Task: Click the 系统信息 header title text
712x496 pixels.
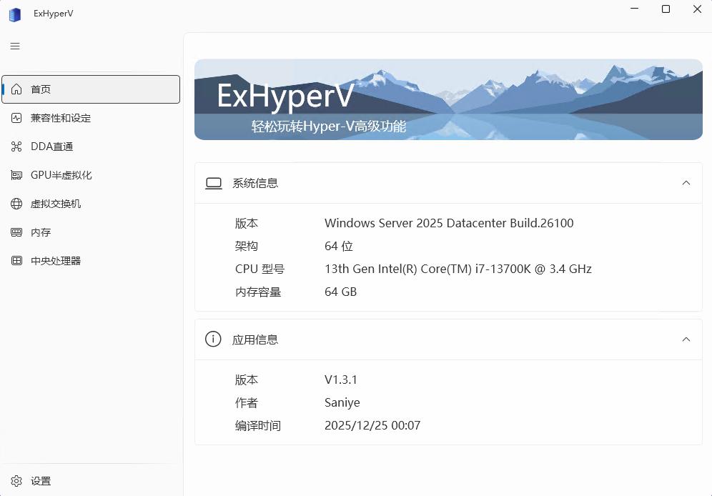Action: (255, 183)
